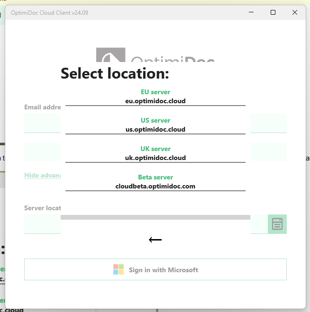Close the OptimiDoc Cloud Client window
The height and width of the screenshot is (312, 310).
pyautogui.click(x=295, y=12)
